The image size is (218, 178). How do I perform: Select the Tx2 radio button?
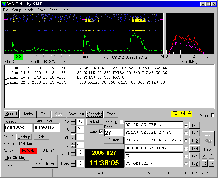coord(186,133)
